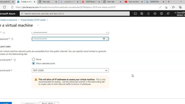Open the password key icon in address bar
The width and height of the screenshot is (185, 104).
(x=160, y=7)
